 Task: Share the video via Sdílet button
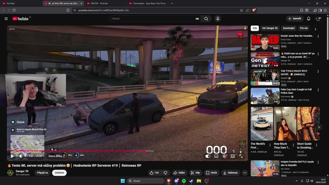(179, 173)
